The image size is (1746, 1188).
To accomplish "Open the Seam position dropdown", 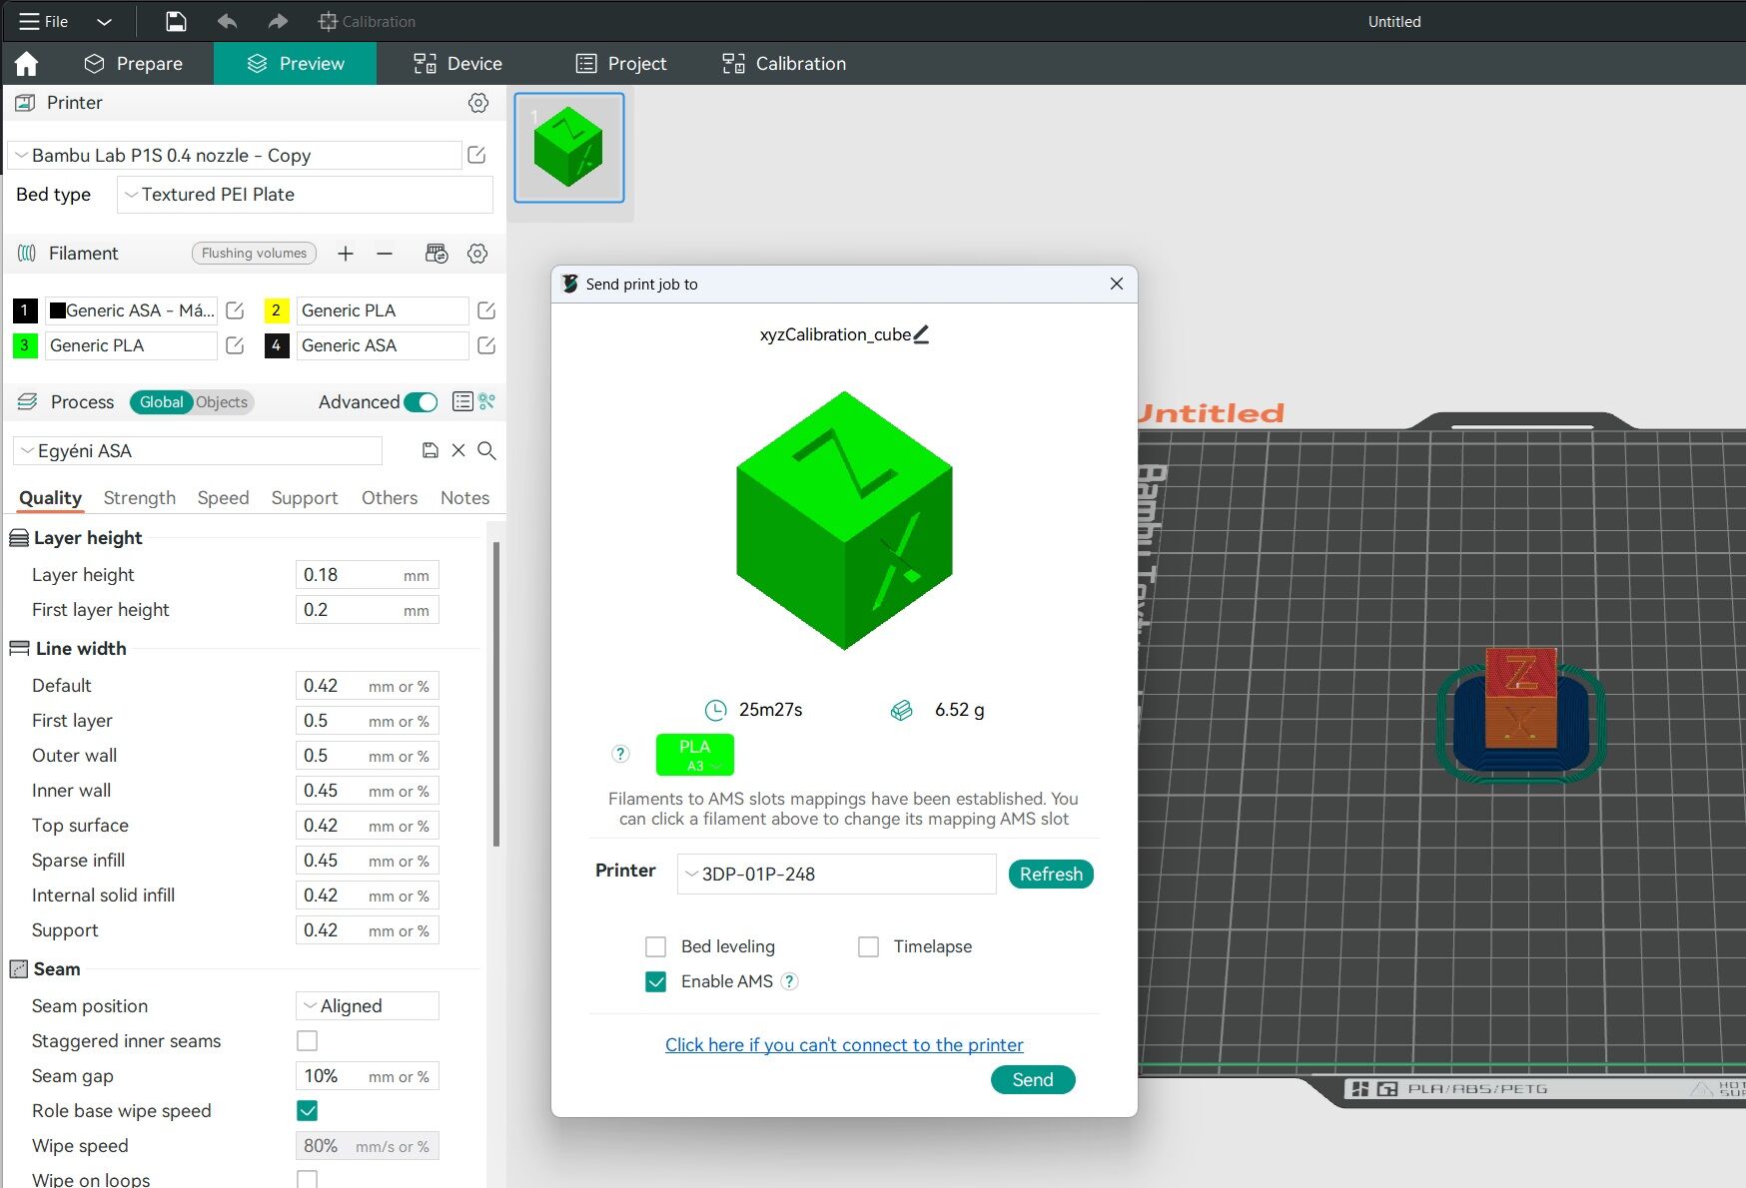I will [368, 1006].
